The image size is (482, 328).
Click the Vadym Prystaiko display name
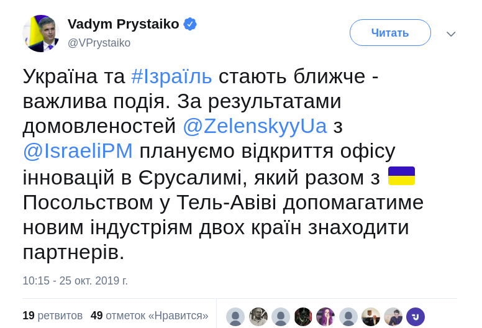coord(123,24)
